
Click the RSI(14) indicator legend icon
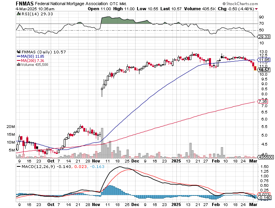(x=18, y=14)
